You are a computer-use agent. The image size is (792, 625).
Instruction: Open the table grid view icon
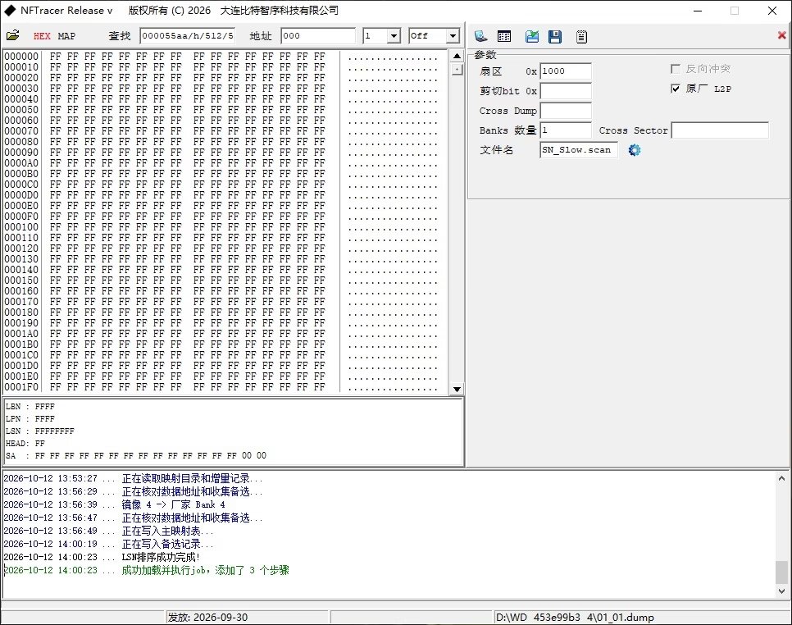pyautogui.click(x=504, y=36)
